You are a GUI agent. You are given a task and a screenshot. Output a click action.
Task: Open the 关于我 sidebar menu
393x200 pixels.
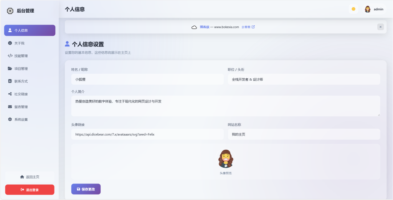click(30, 43)
